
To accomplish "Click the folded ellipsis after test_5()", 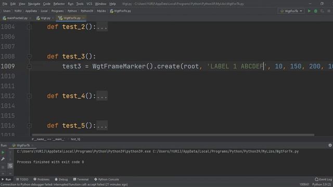I will (x=102, y=126).
